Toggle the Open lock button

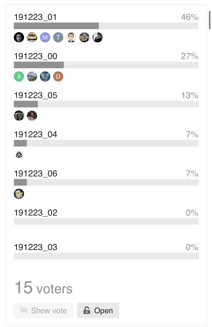click(x=98, y=310)
